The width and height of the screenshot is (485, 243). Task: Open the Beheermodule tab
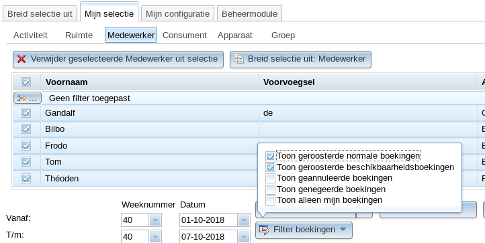click(x=249, y=14)
